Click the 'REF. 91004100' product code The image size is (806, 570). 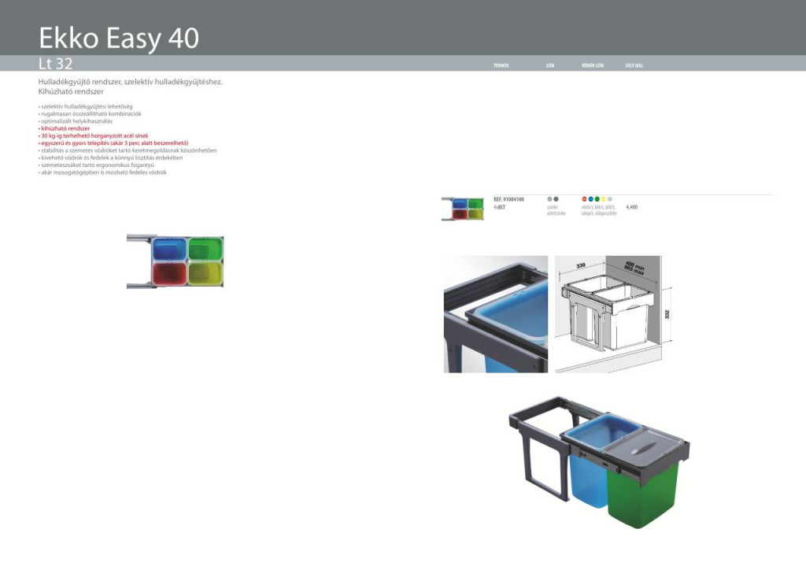(x=509, y=199)
